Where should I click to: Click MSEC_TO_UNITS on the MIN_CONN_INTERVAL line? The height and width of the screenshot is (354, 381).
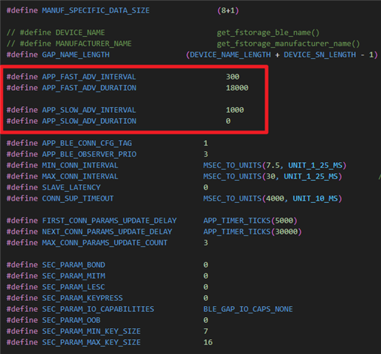pos(232,165)
